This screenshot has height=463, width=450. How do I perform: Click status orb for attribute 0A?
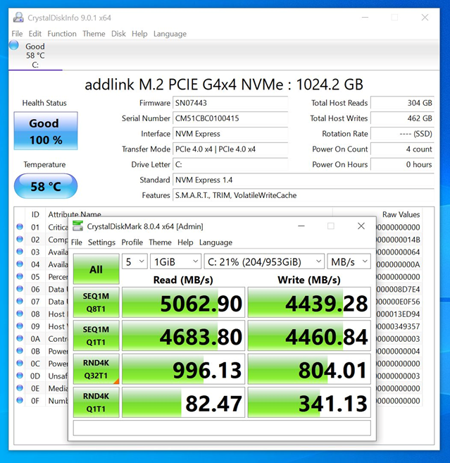(20, 338)
